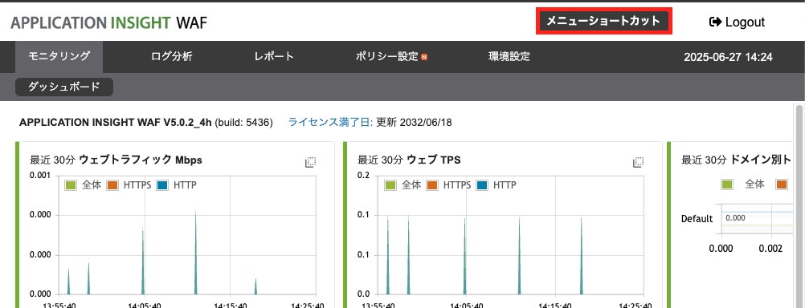Image resolution: width=805 pixels, height=308 pixels.
Task: Toggle 全体 in the domain chart legend
Action: coord(742,184)
